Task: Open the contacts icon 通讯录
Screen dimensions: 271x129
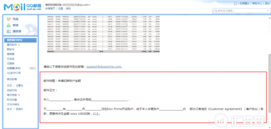Action: (x=9, y=31)
